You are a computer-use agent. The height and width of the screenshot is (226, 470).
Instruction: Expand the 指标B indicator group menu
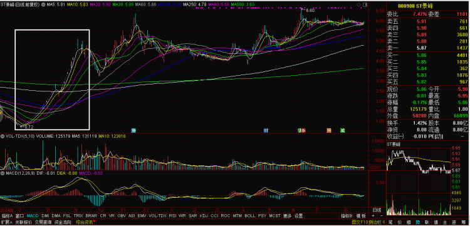point(346,215)
